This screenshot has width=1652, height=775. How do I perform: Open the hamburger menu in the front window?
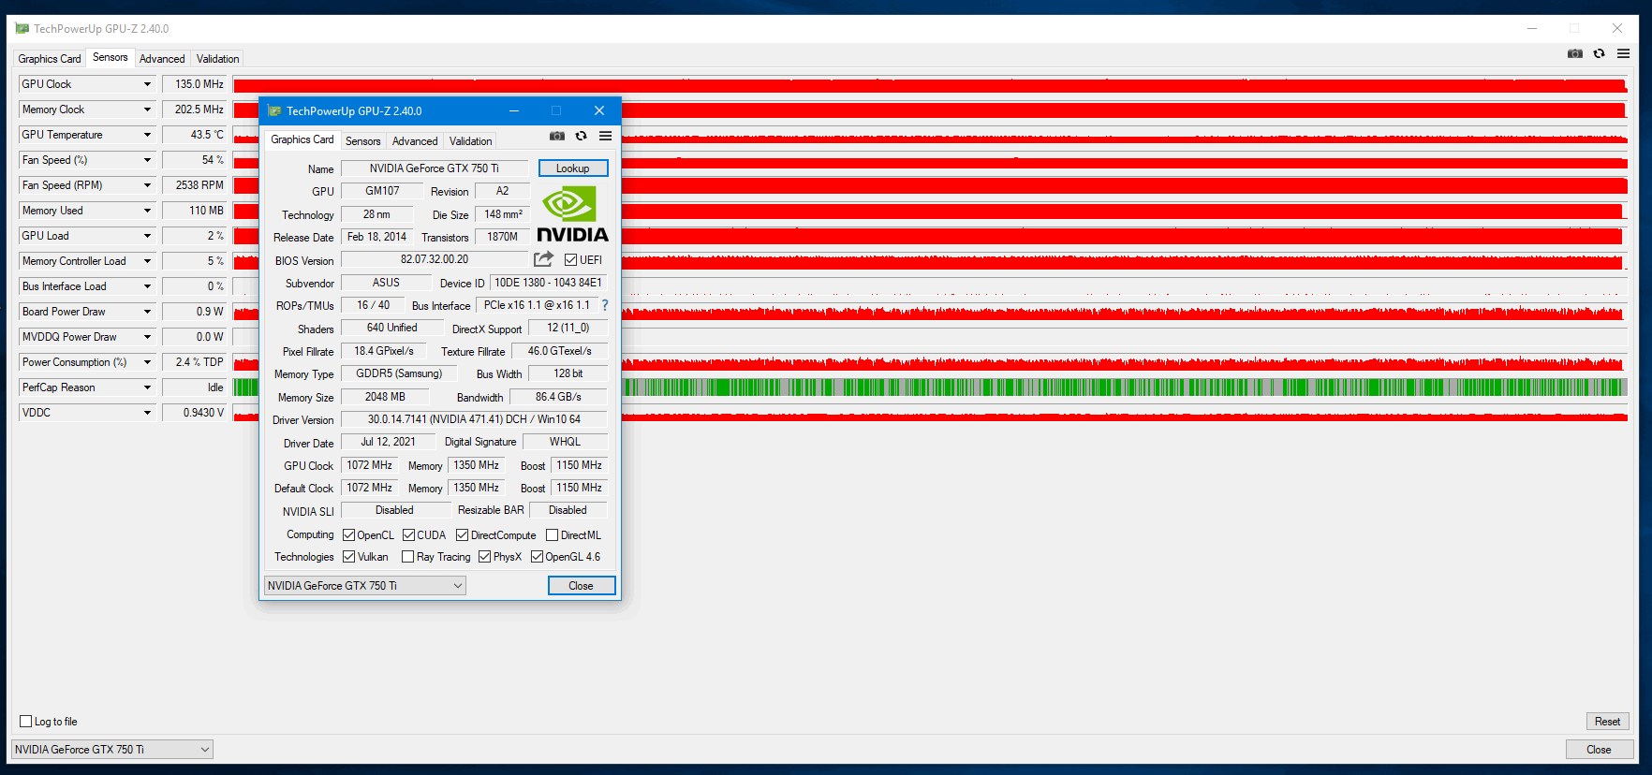(606, 136)
